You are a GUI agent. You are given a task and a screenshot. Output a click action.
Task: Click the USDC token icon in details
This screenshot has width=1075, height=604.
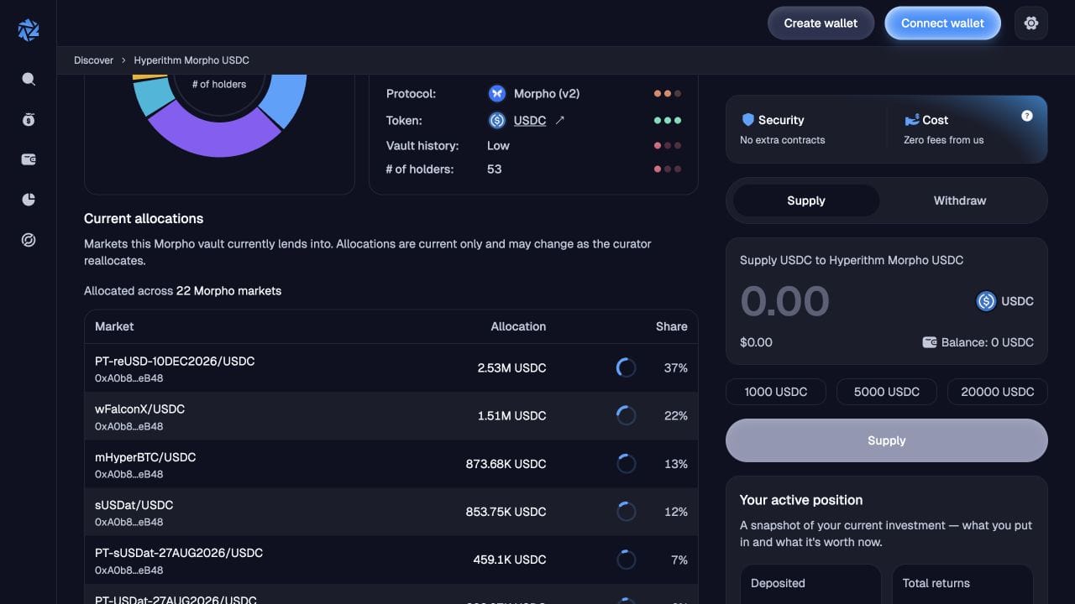click(x=497, y=121)
